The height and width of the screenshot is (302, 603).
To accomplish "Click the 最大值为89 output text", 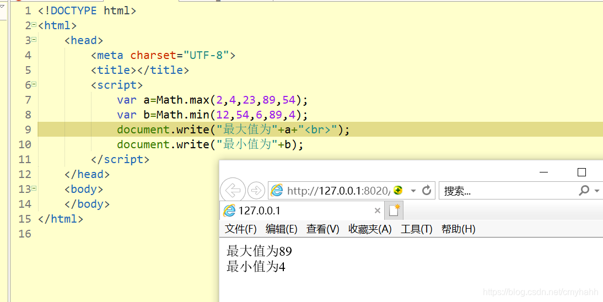I will 259,251.
